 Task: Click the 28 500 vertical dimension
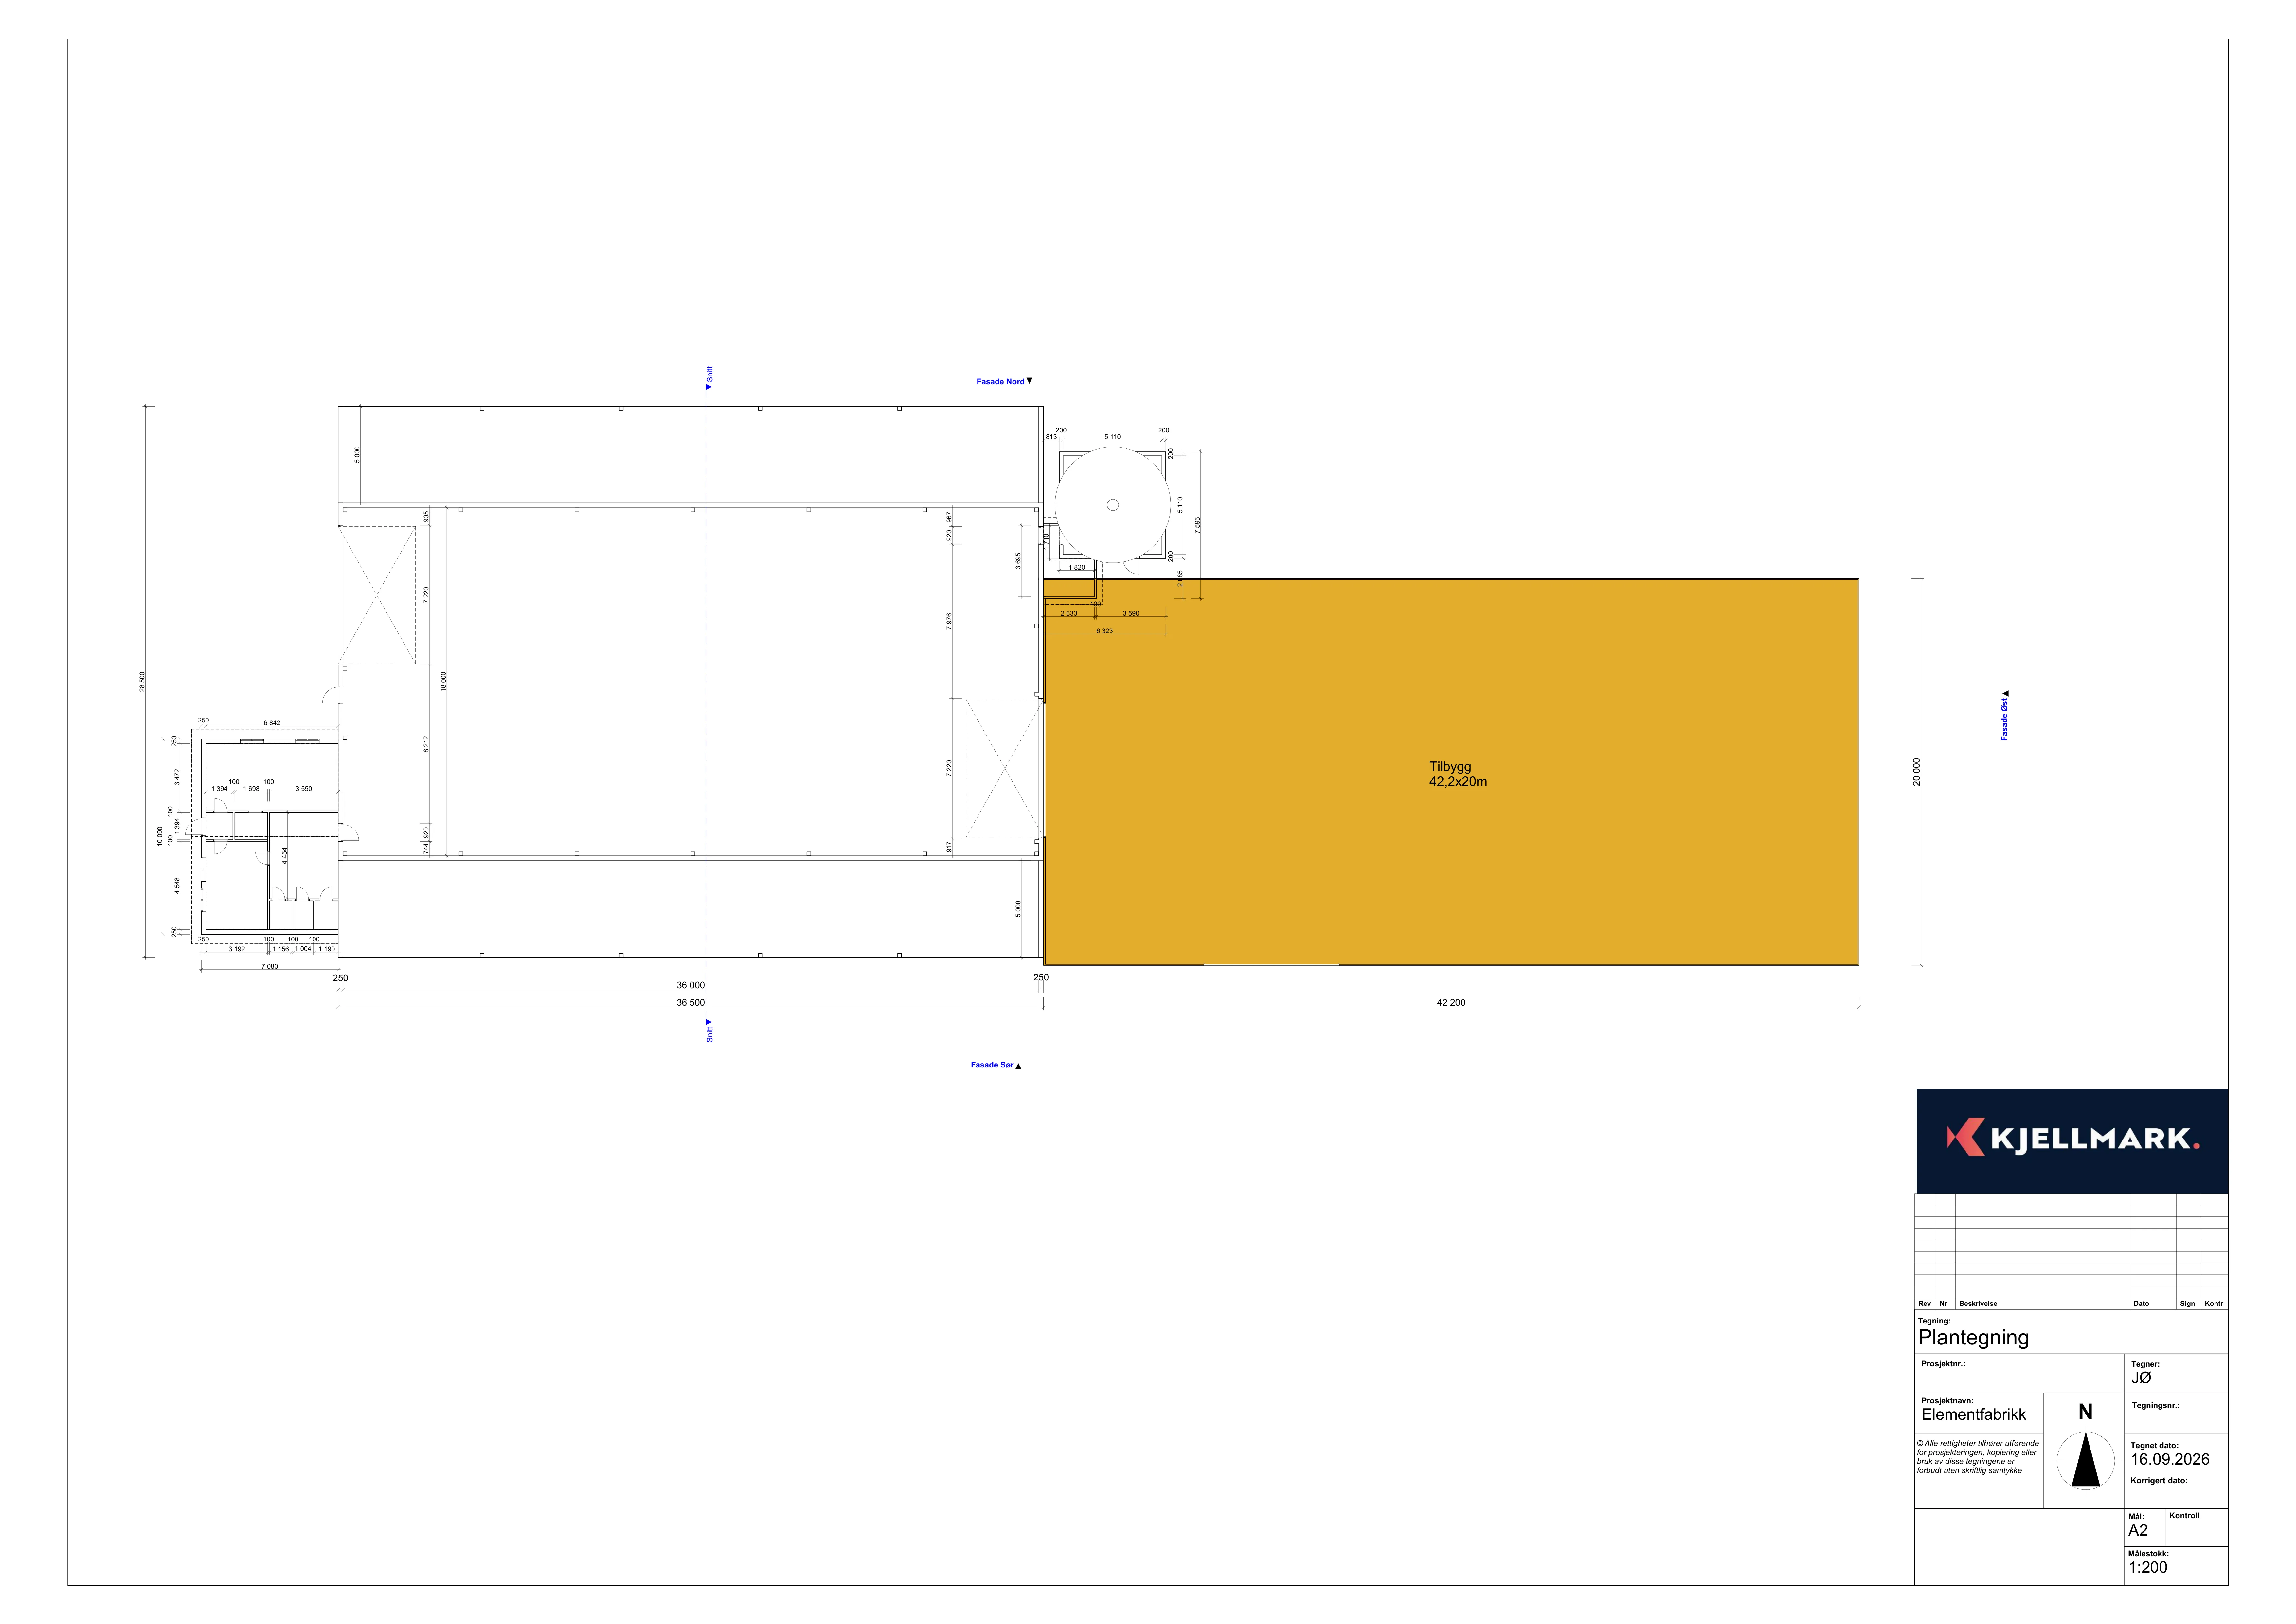tap(142, 682)
